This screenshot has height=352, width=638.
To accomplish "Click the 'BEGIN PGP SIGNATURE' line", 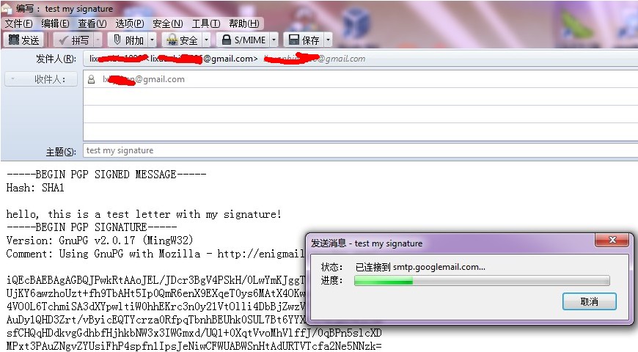I will pyautogui.click(x=92, y=227).
